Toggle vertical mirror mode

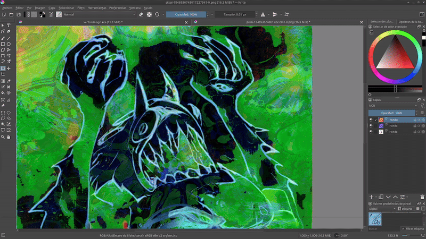[x=275, y=14]
